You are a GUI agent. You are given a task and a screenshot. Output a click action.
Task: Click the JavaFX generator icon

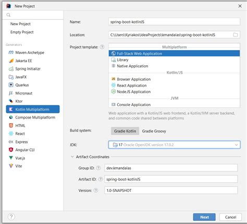coord(11,77)
